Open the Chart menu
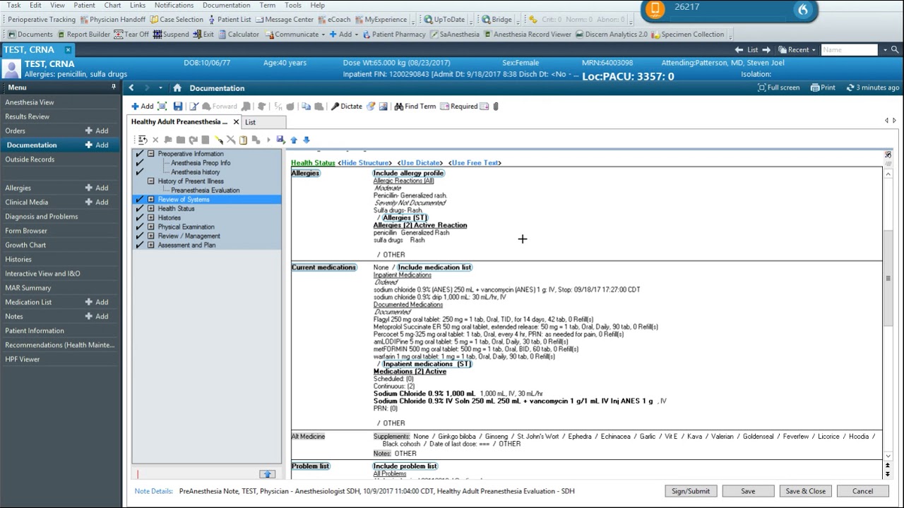Viewport: 904px width, 508px height. [x=112, y=5]
